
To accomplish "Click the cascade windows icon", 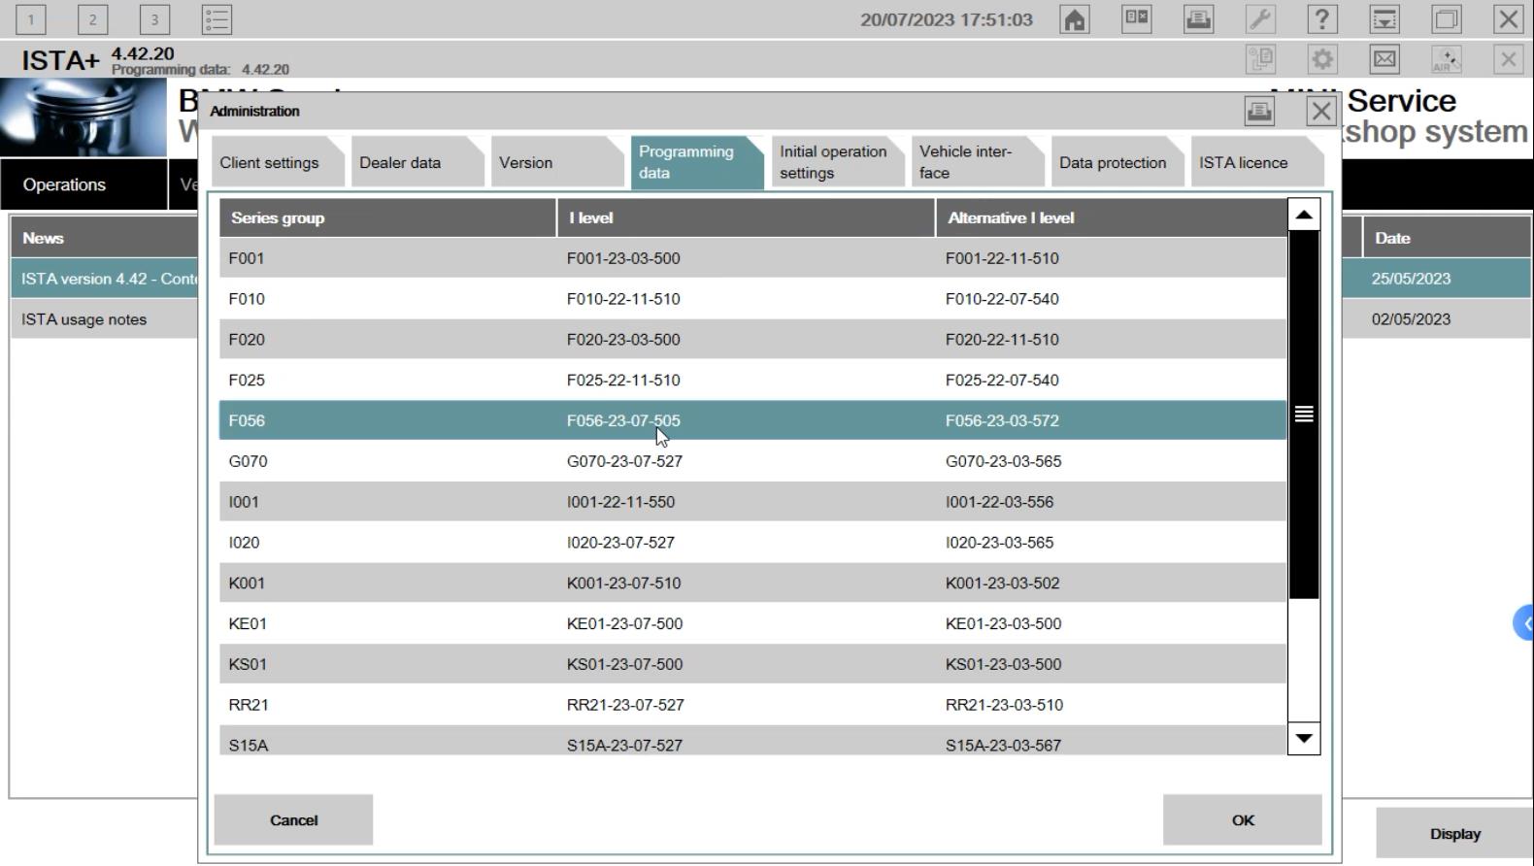I will tap(1447, 19).
